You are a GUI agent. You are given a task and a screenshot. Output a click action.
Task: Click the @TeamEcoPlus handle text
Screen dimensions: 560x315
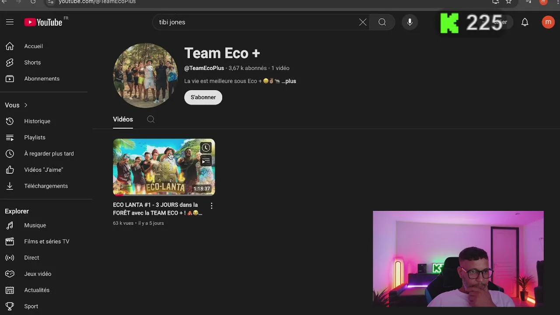click(x=204, y=68)
